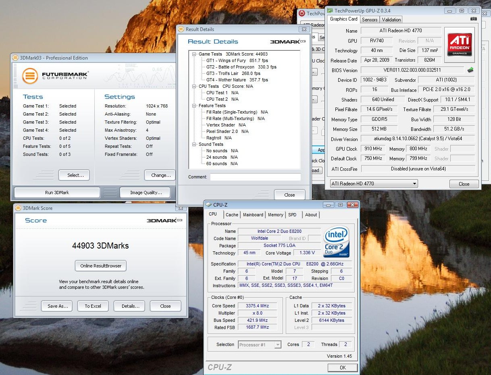Collapse the Game Tests tree node
491x375 pixels.
pos(194,54)
